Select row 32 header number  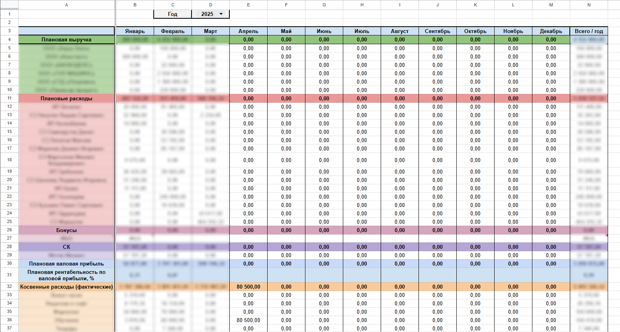pyautogui.click(x=9, y=287)
